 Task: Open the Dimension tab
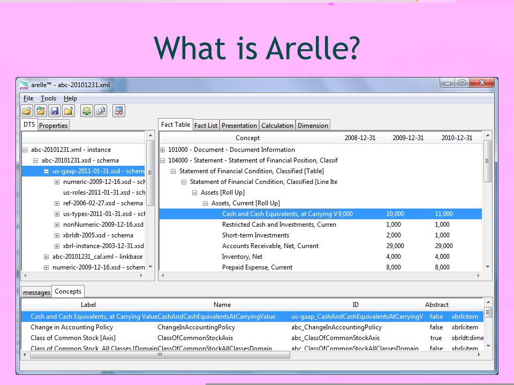click(x=313, y=125)
